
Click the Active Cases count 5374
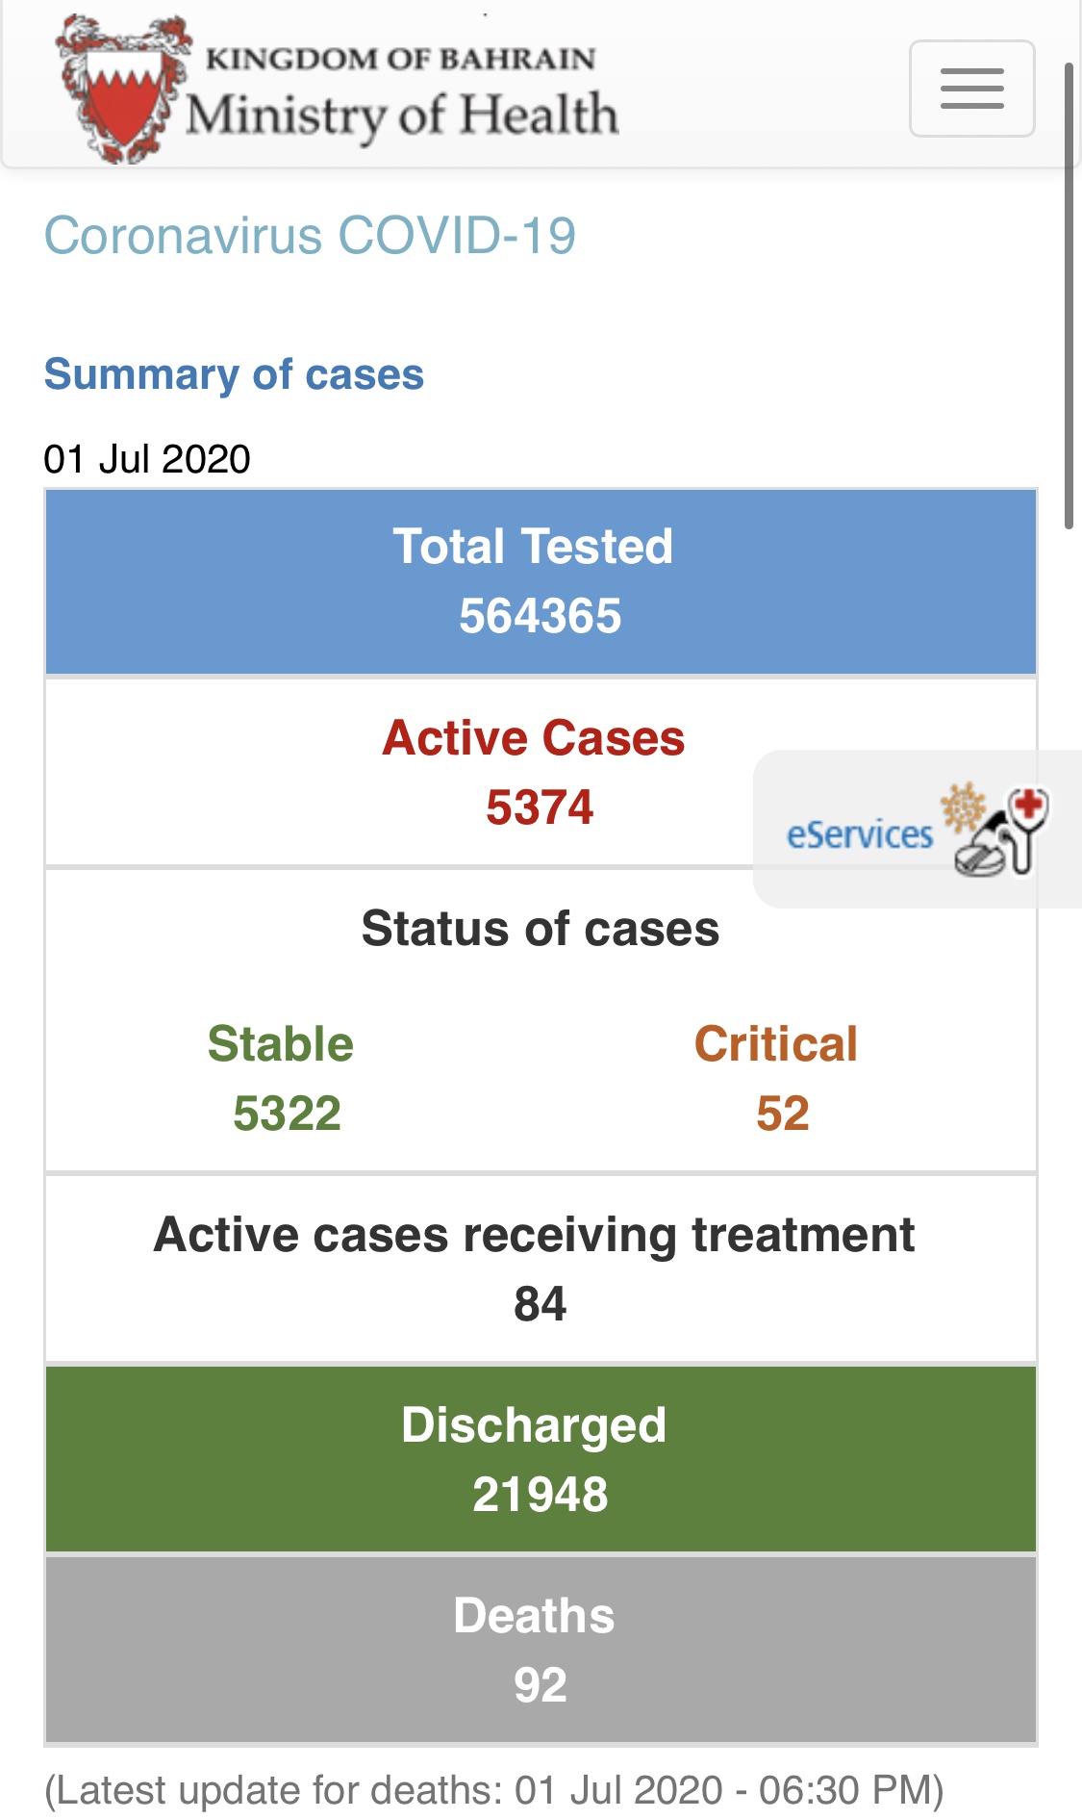[540, 807]
